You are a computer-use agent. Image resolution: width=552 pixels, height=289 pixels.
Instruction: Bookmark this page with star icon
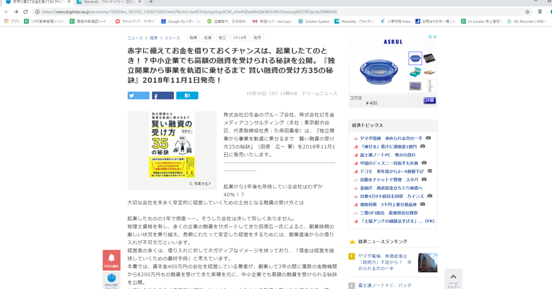pos(527,12)
